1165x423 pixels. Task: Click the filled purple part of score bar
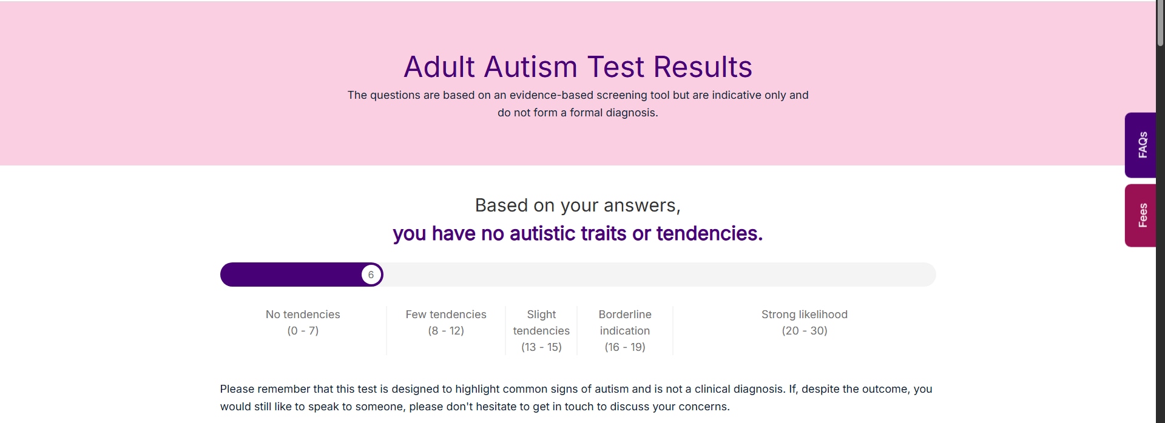point(290,275)
